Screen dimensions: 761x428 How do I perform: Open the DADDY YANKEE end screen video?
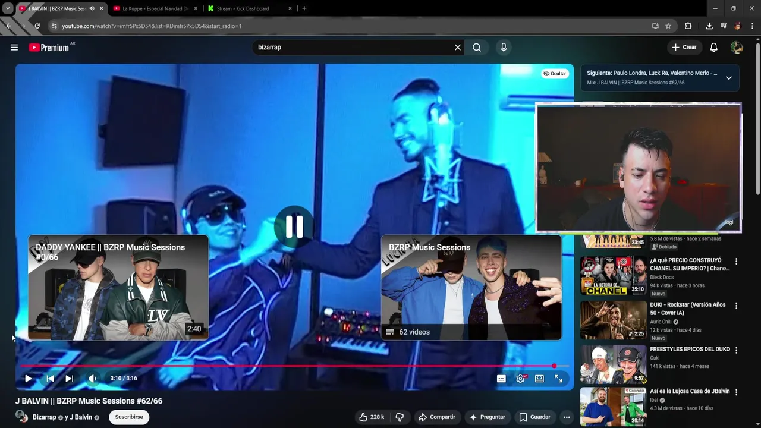(118, 288)
